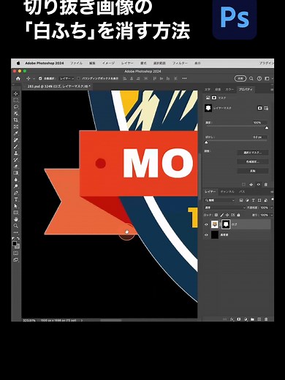Toggle lock all padlock icon
This screenshot has height=380, width=285.
238,215
